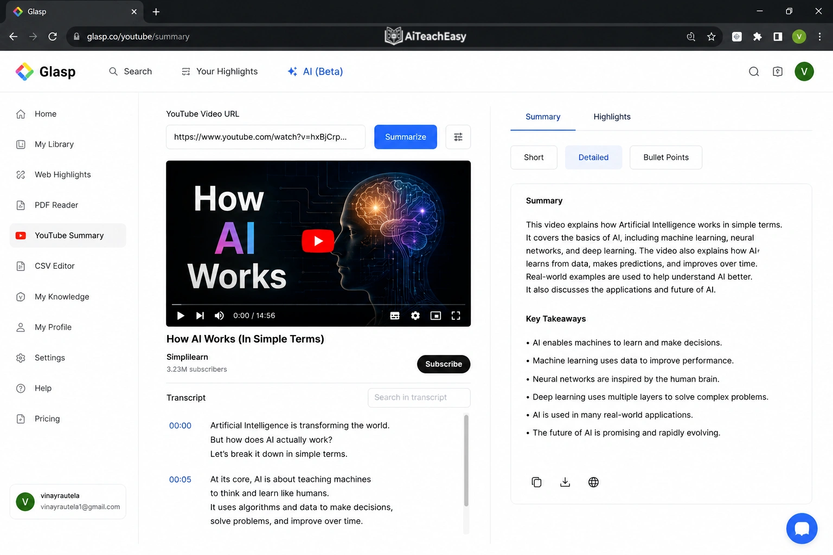Open My Library in the sidebar
The image size is (833, 555).
[68, 144]
